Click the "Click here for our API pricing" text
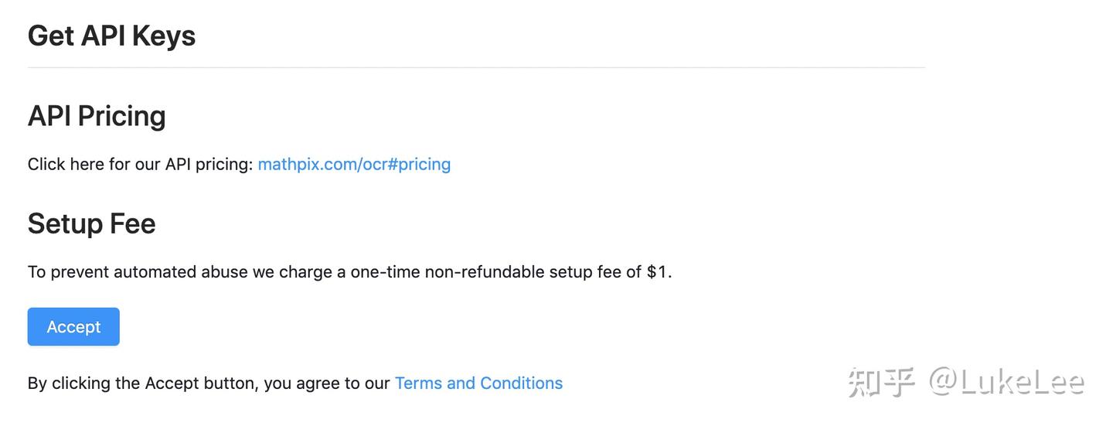The width and height of the screenshot is (1113, 426). [140, 164]
